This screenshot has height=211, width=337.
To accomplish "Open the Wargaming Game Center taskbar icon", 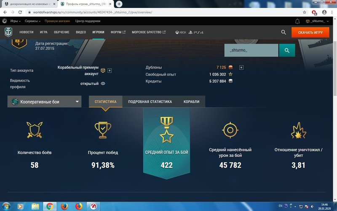I will pos(93,206).
